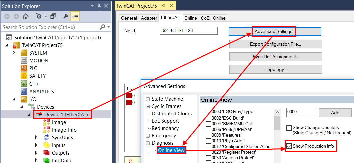Click the MOTION node icon
This screenshot has width=354, height=163.
(25, 61)
